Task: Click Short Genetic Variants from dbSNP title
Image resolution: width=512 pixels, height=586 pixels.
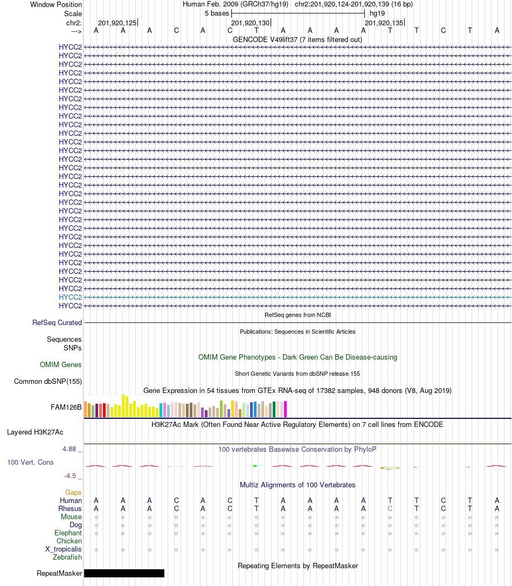Action: pyautogui.click(x=297, y=374)
